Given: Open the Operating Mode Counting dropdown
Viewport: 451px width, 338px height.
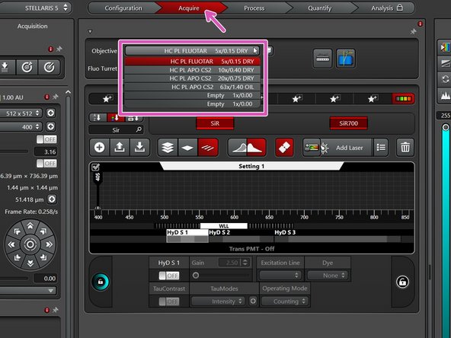Looking at the screenshot, I should (x=284, y=301).
